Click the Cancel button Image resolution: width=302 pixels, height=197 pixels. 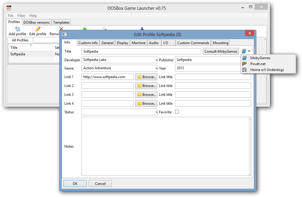pos(100,184)
